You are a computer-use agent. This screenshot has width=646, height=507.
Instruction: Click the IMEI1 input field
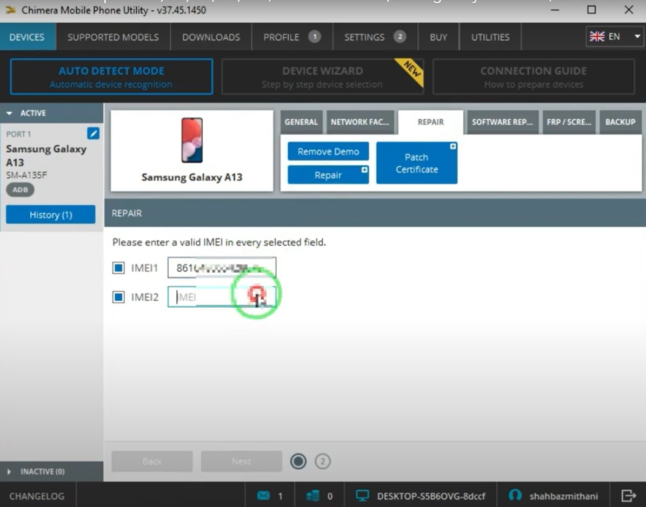222,268
